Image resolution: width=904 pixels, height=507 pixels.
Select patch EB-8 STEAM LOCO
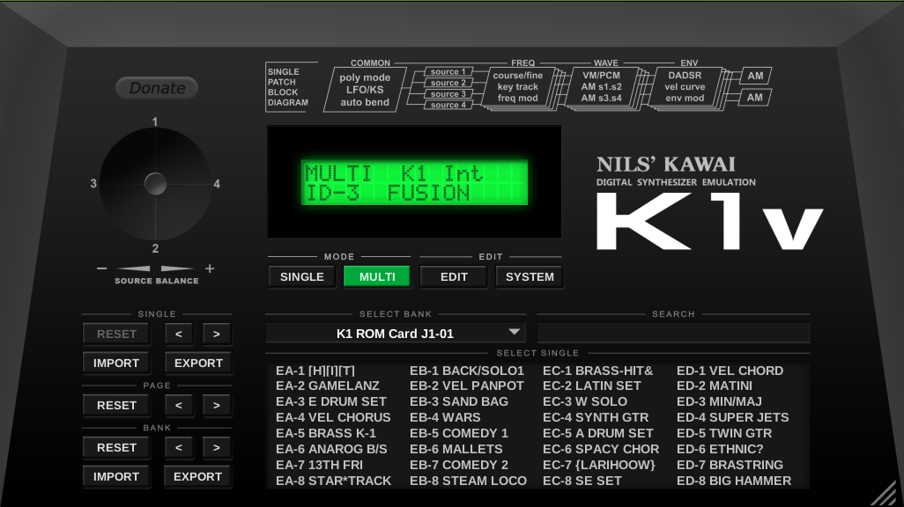[x=468, y=481]
